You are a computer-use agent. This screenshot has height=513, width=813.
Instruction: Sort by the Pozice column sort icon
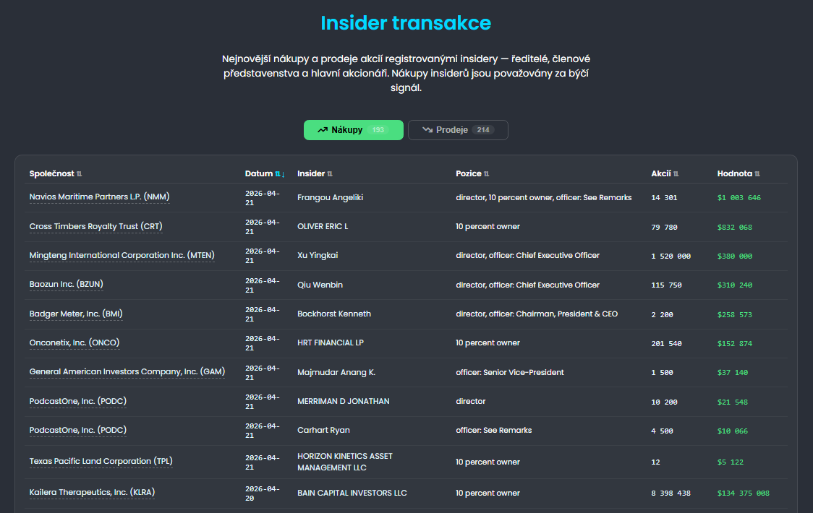pos(486,174)
